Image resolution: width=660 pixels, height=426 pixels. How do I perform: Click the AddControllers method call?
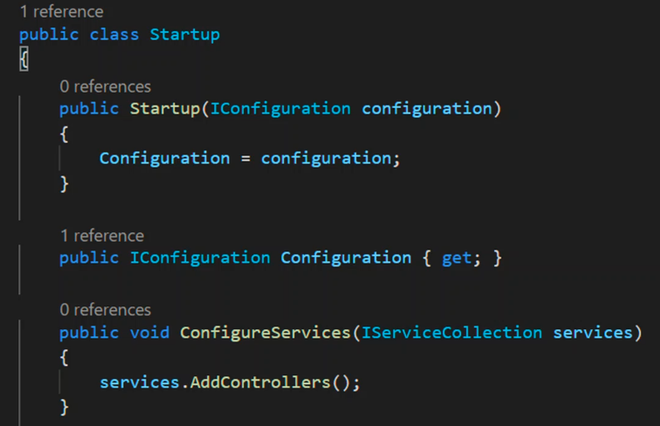tap(260, 382)
